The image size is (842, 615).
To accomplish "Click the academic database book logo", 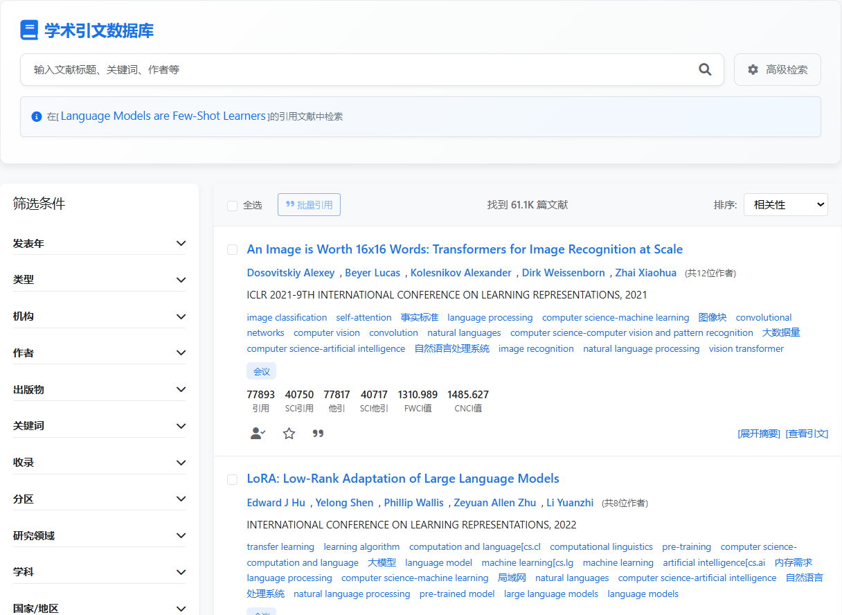I will click(x=29, y=30).
